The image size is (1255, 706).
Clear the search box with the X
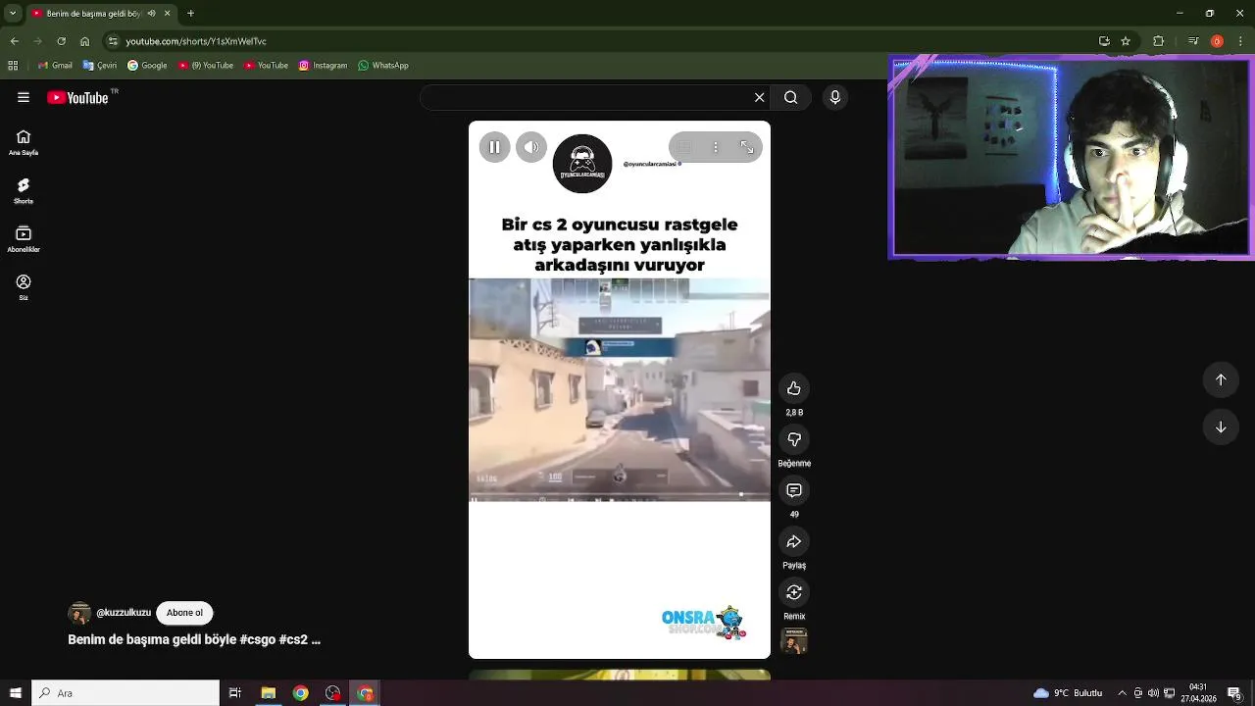tap(759, 97)
